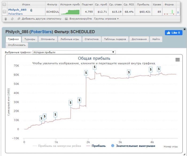This screenshot has height=156, width=187.
Task: Click the 'Общая прибыль' chart title
Action: 94,58
